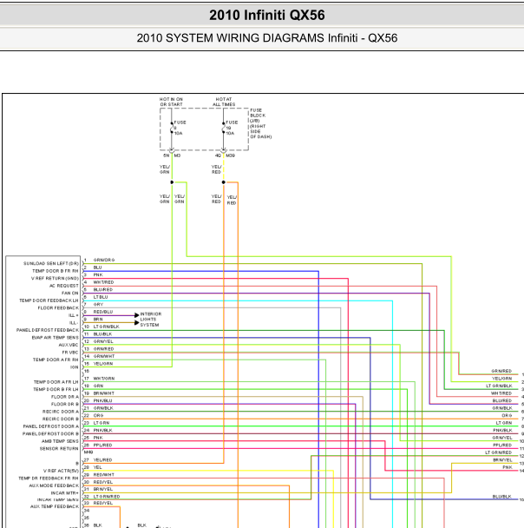Image resolution: width=524 pixels, height=528 pixels.
Task: Click the 'TEMP DOOR B FR LH' label
Action: [x=56, y=389]
